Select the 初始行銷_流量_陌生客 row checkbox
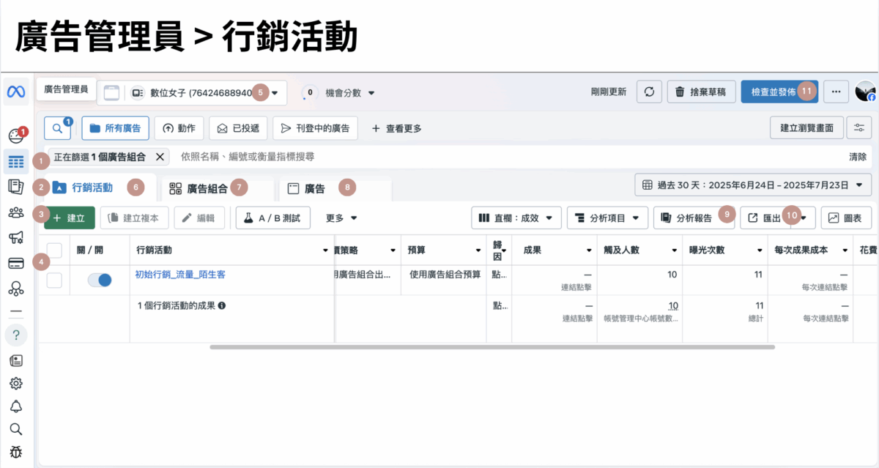The width and height of the screenshot is (879, 468). (54, 280)
